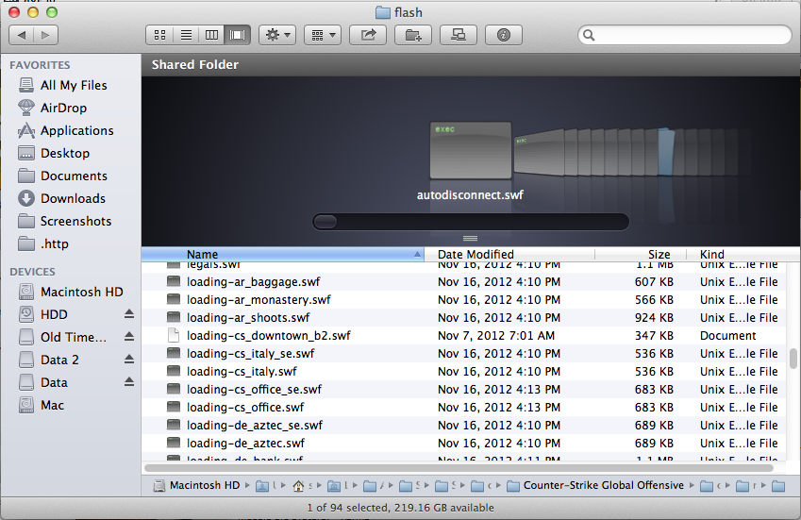This screenshot has height=520, width=801.
Task: Select loading-de_aztec_se.swf file
Action: pyautogui.click(x=464, y=425)
